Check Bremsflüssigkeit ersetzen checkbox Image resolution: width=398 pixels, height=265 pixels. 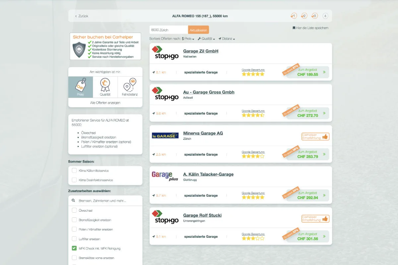tap(74, 220)
